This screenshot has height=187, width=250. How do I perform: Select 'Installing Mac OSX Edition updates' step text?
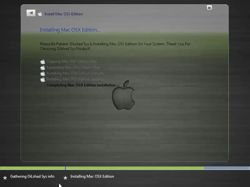click(x=75, y=79)
